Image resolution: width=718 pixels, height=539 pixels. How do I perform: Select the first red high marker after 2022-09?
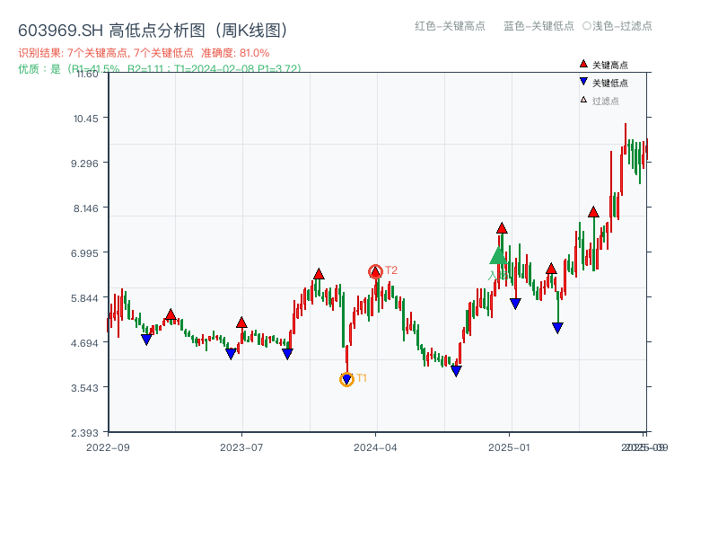point(171,315)
